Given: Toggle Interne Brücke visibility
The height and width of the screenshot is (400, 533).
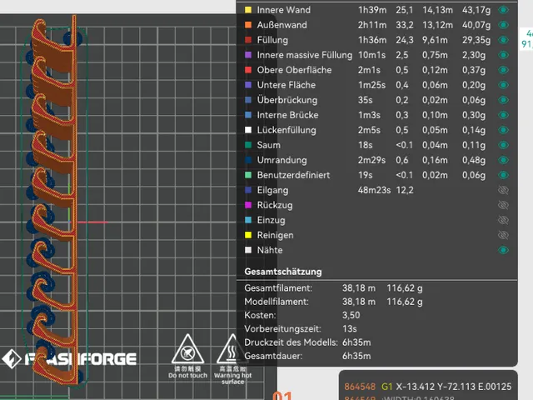Looking at the screenshot, I should [x=503, y=115].
